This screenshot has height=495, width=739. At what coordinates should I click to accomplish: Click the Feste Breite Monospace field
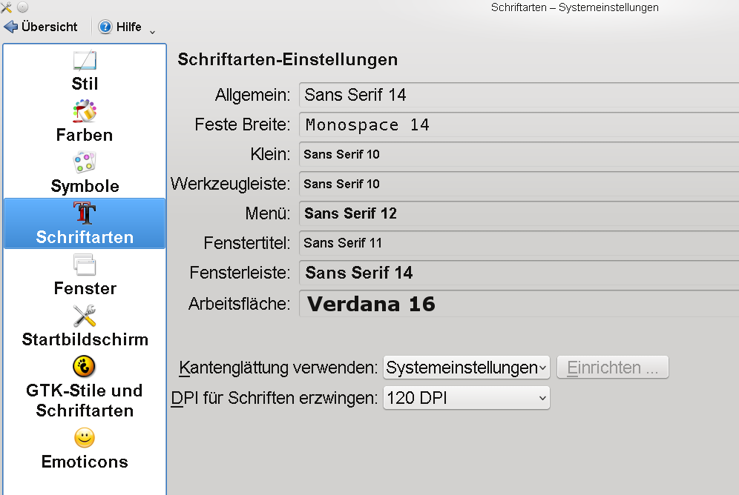519,124
